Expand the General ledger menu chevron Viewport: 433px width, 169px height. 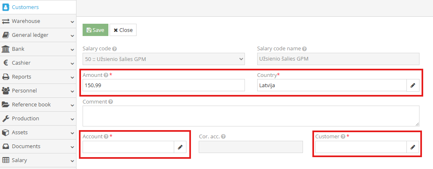coord(72,36)
